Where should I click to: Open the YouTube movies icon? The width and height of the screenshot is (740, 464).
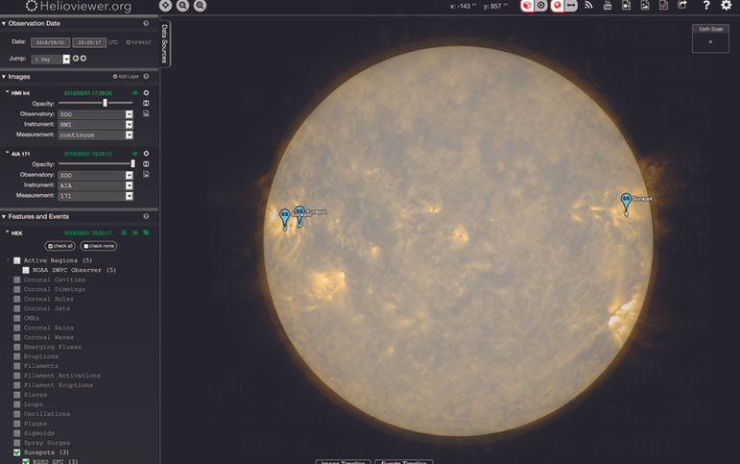(x=608, y=5)
